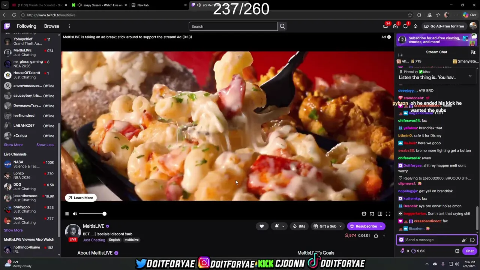
Task: Switch to the New tab browser tab
Action: (159, 5)
